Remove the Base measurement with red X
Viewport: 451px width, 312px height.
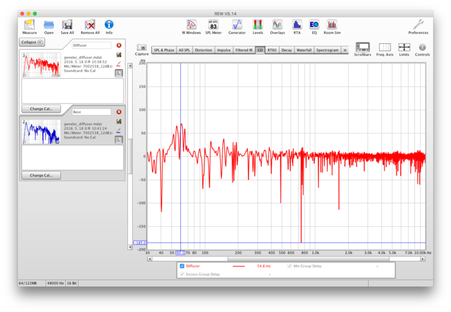pyautogui.click(x=119, y=112)
